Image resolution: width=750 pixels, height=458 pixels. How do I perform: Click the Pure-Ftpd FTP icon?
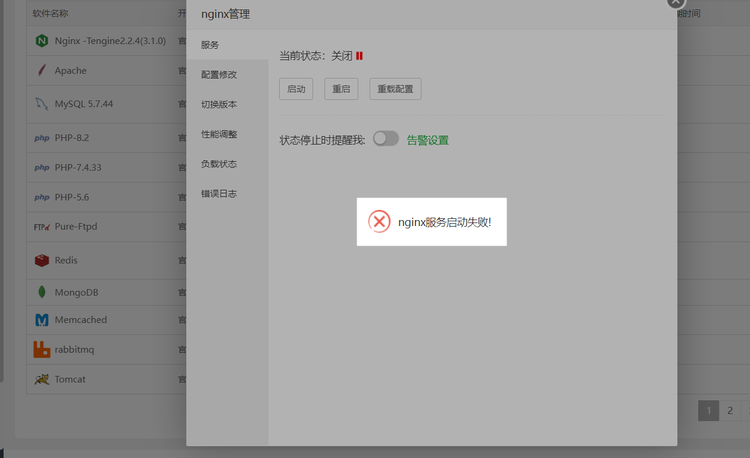[42, 227]
